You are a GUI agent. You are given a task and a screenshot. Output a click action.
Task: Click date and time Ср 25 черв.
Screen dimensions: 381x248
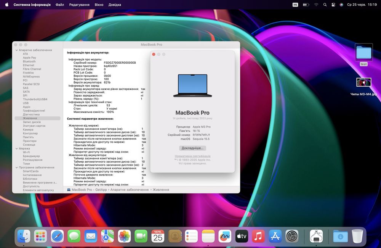coord(362,5)
